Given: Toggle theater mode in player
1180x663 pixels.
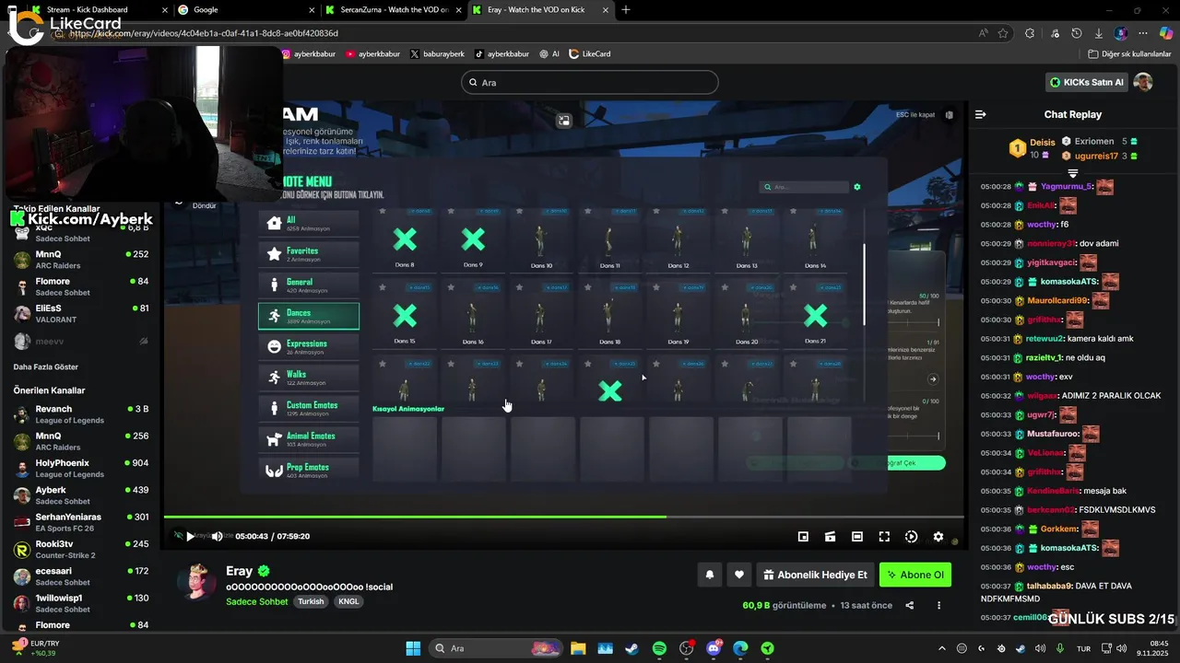Looking at the screenshot, I should tap(857, 537).
